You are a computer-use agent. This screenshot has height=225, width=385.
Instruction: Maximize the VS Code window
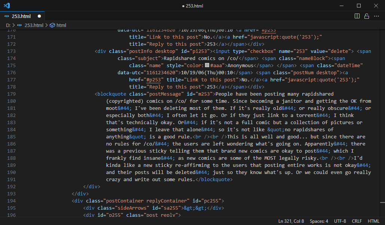(x=359, y=6)
